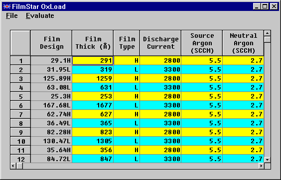The width and height of the screenshot is (281, 180).
Task: Select the Discharge Current column header
Action: coord(160,43)
